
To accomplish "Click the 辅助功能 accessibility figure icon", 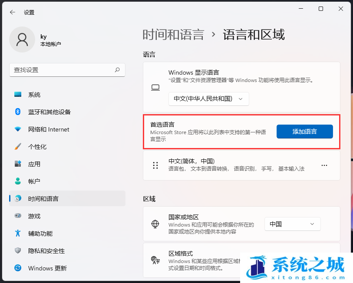I will pyautogui.click(x=18, y=233).
